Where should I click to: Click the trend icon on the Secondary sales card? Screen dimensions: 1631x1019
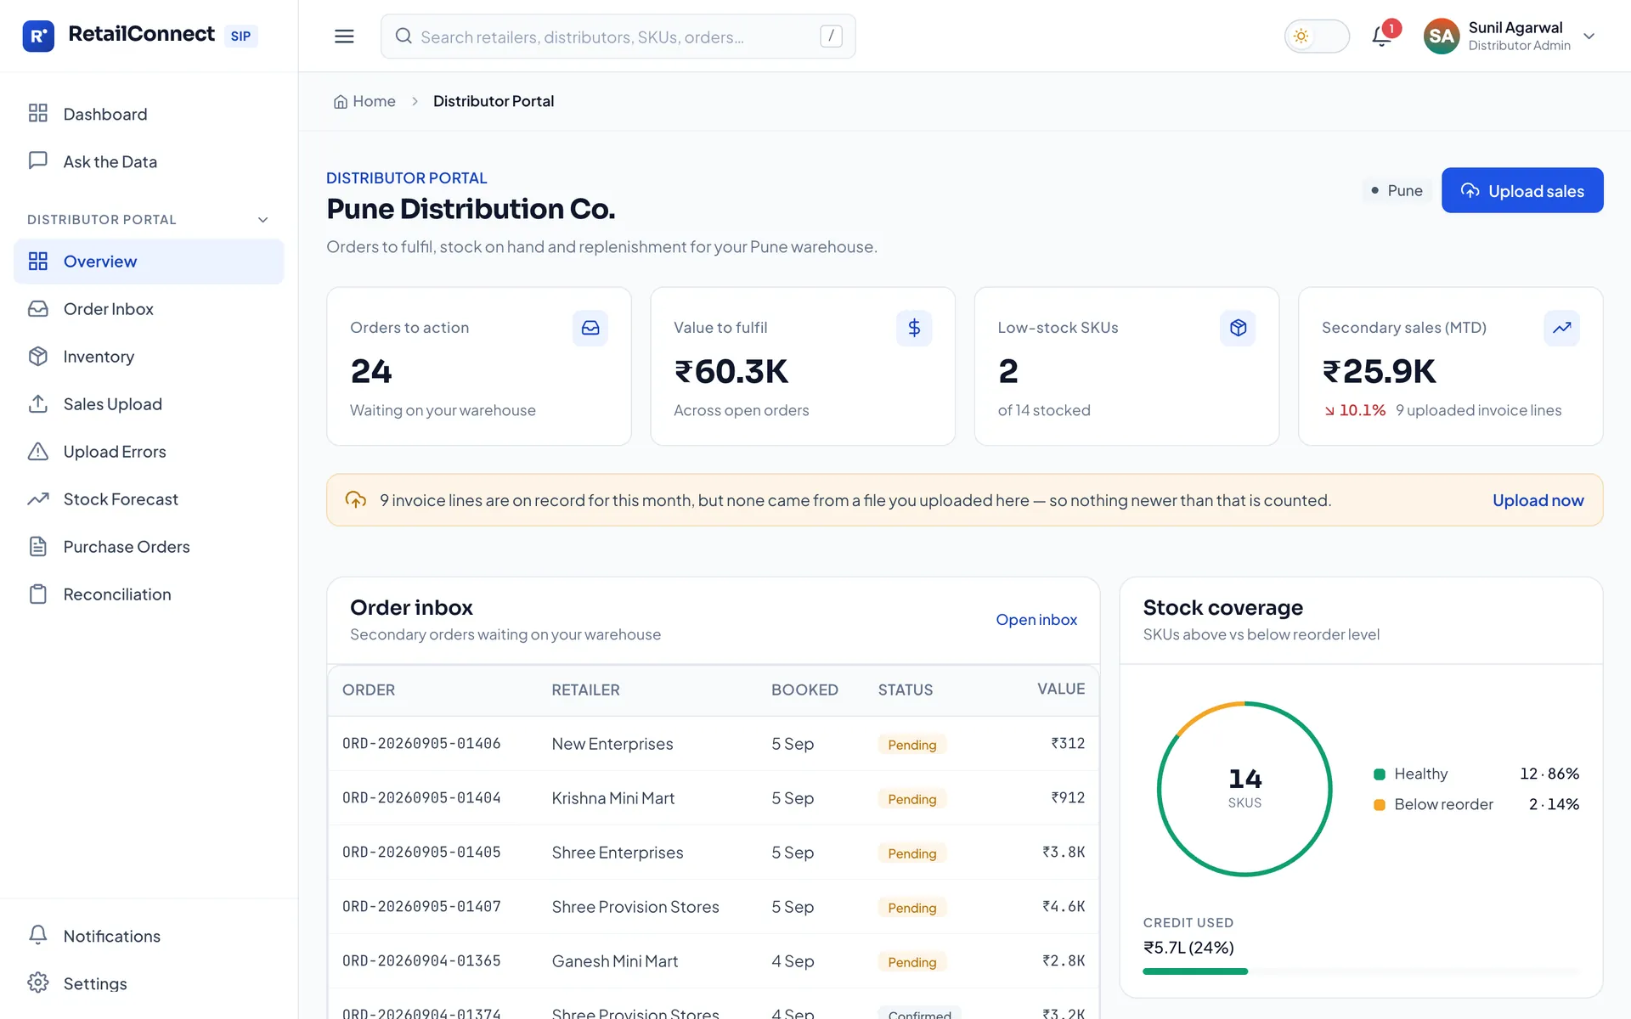1561,328
